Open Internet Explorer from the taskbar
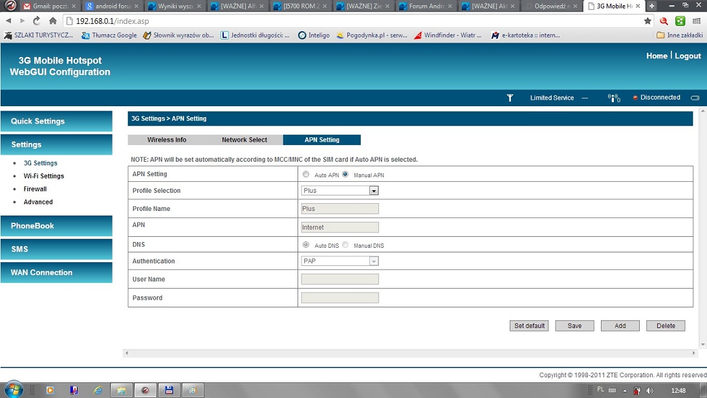 [98, 390]
